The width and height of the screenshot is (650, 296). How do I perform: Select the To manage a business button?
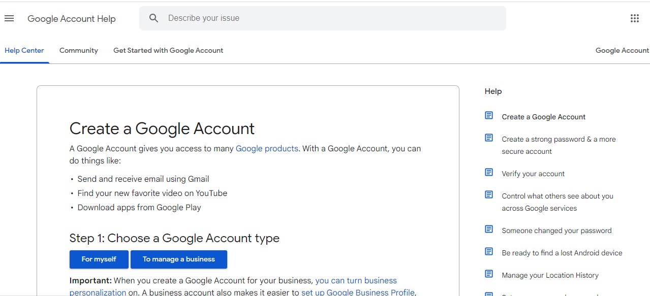point(179,259)
